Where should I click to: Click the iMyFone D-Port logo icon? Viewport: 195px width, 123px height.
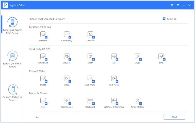[5, 5]
